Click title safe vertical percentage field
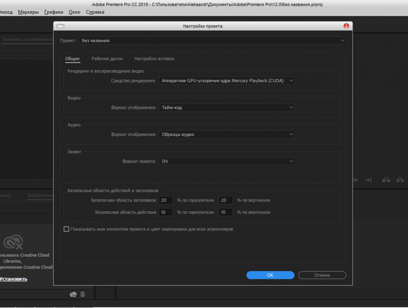408x308 pixels. [x=225, y=200]
